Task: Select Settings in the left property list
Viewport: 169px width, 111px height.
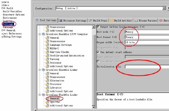Action: click(x=8, y=24)
